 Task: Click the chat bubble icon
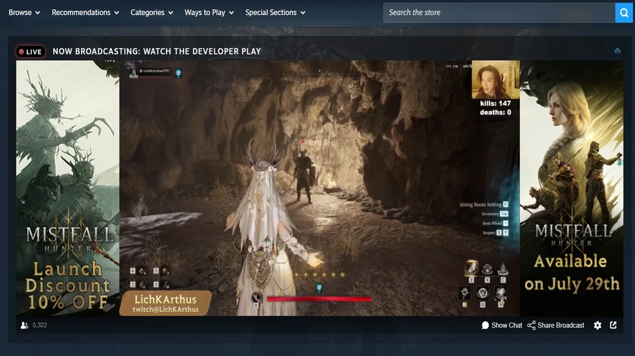click(485, 325)
